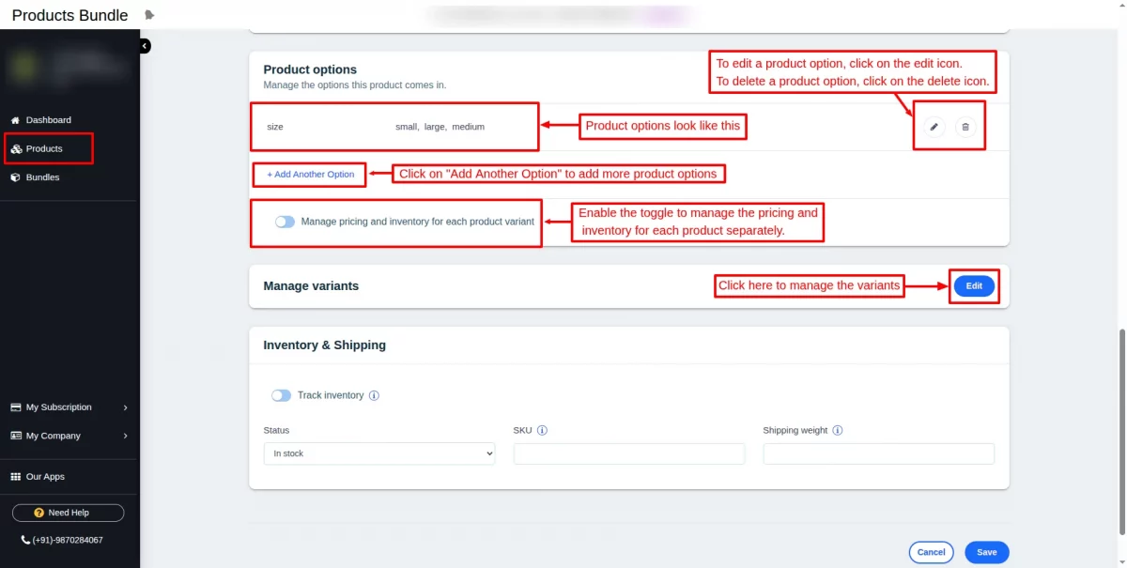Screen dimensions: 1127x568
Task: Click Edit to manage variants
Action: [974, 285]
